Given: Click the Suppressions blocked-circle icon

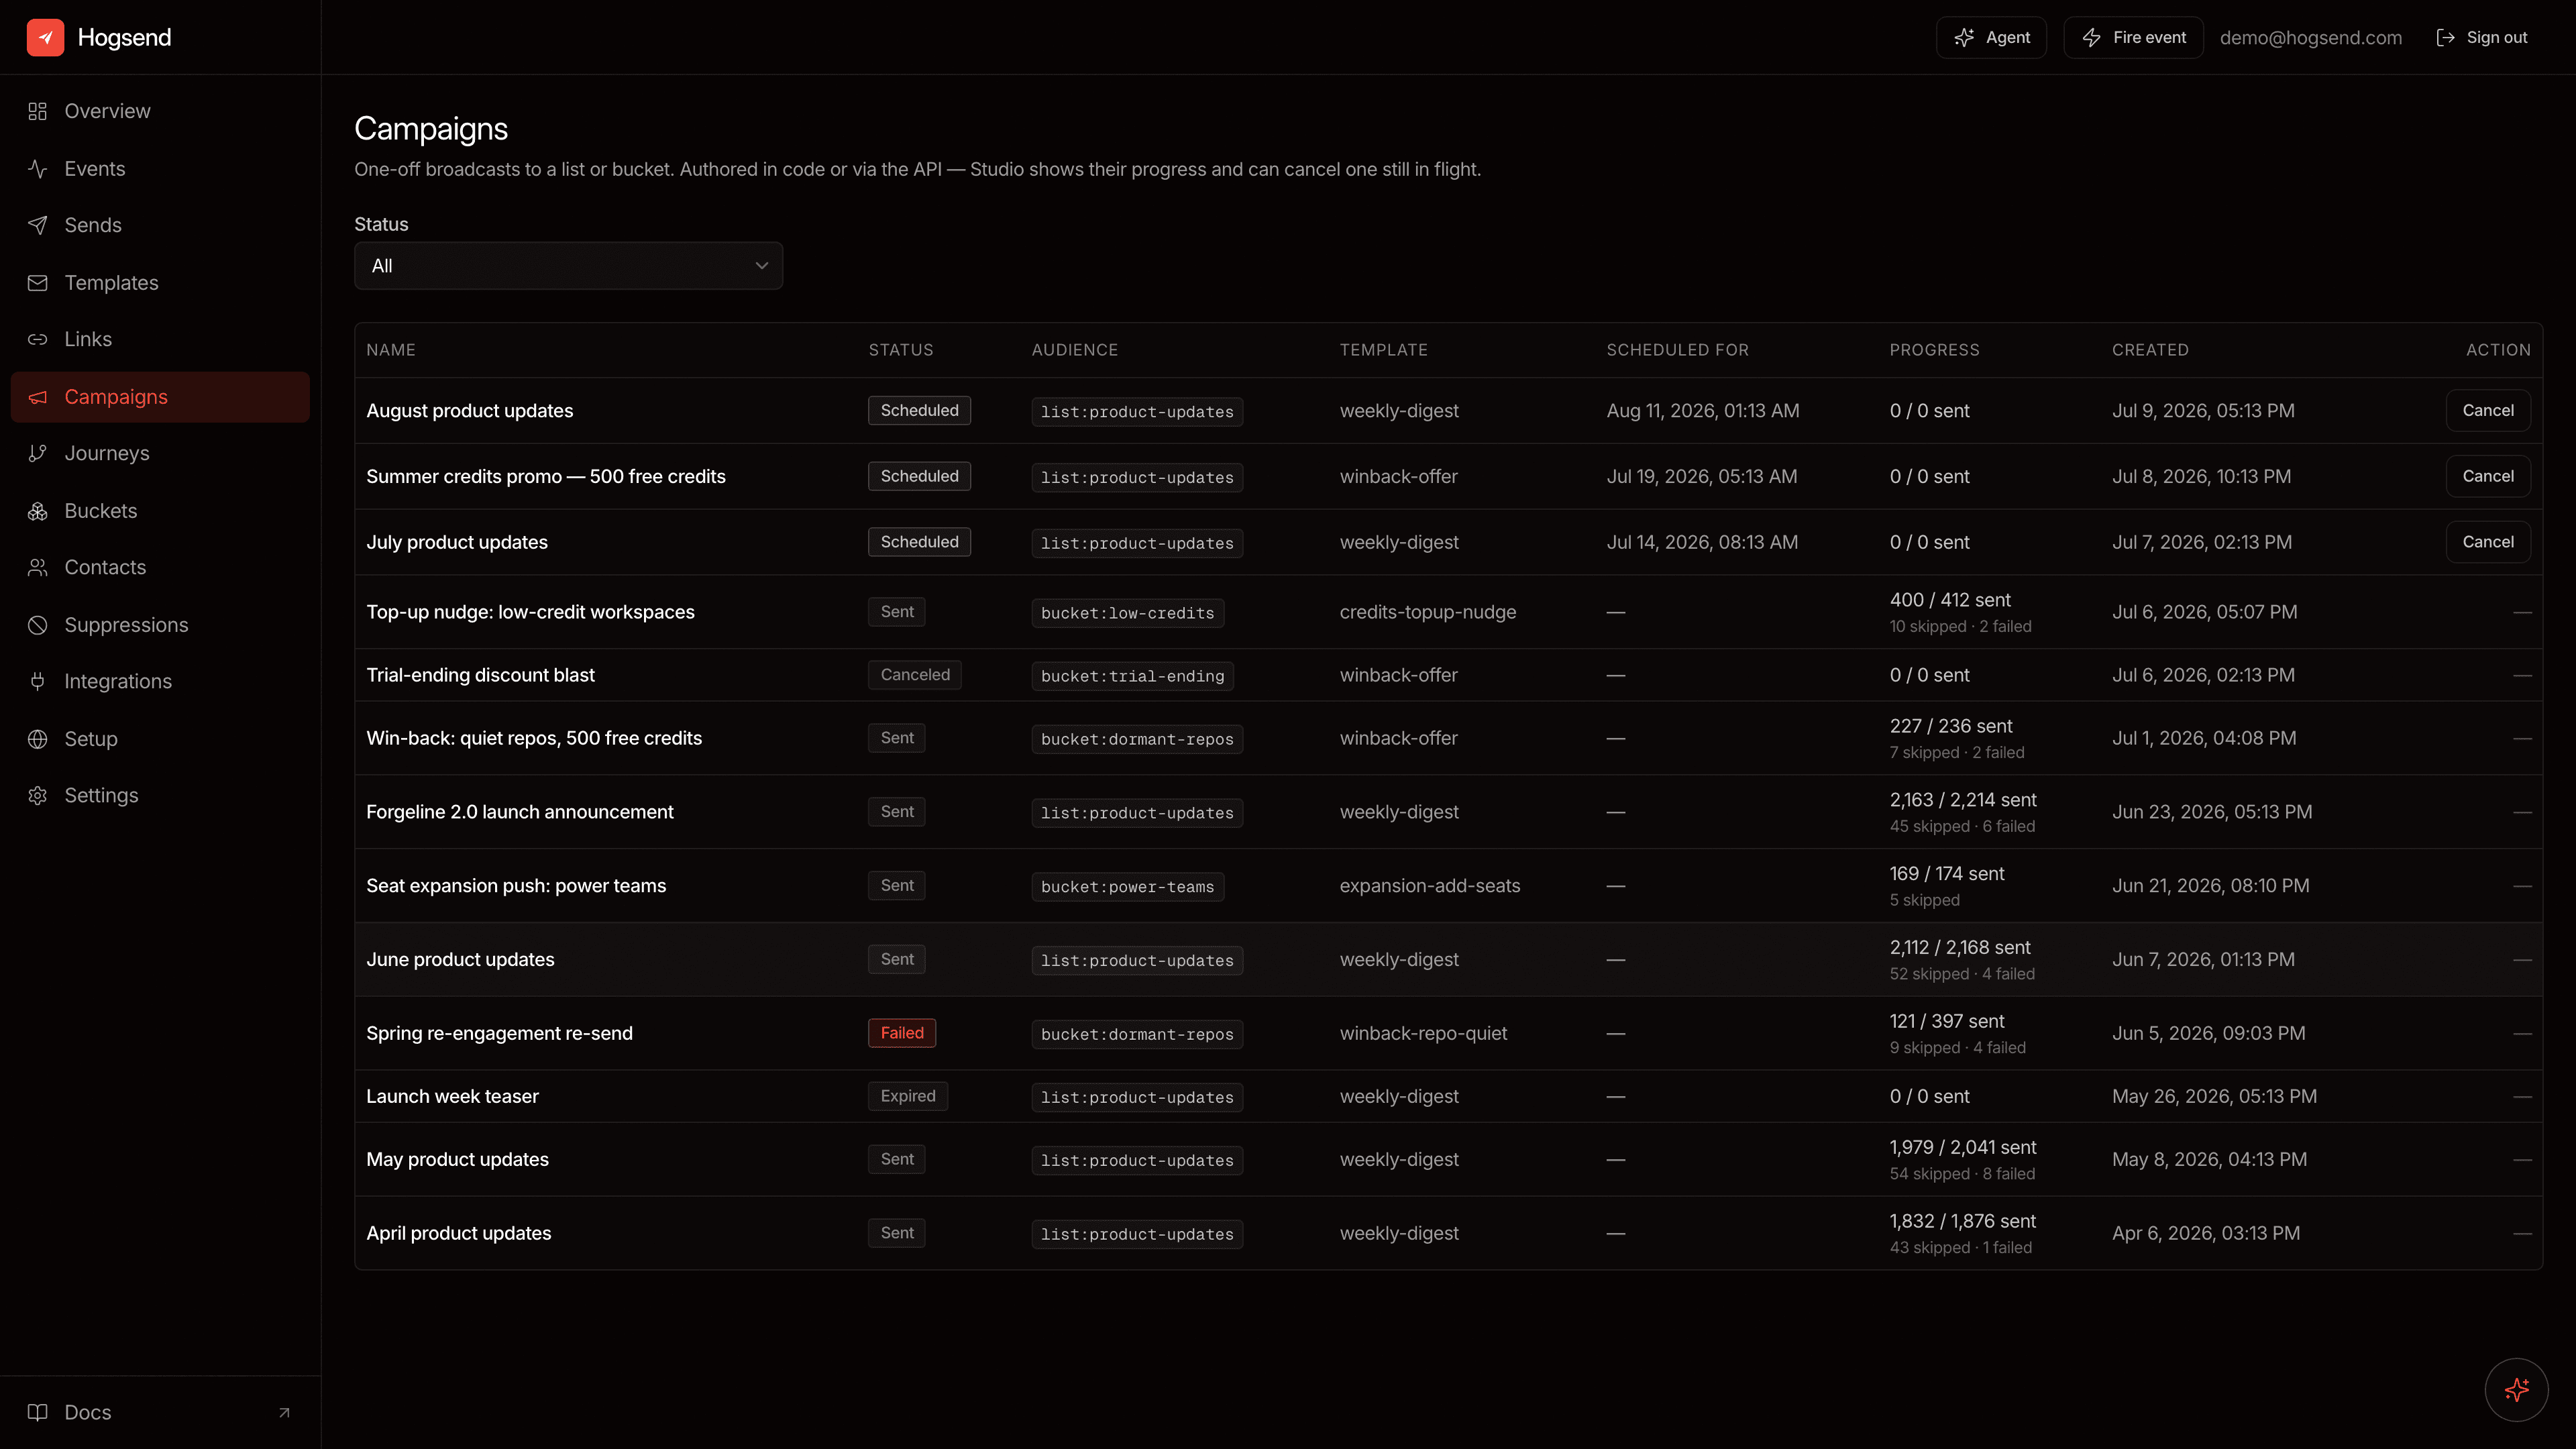Looking at the screenshot, I should tap(38, 625).
